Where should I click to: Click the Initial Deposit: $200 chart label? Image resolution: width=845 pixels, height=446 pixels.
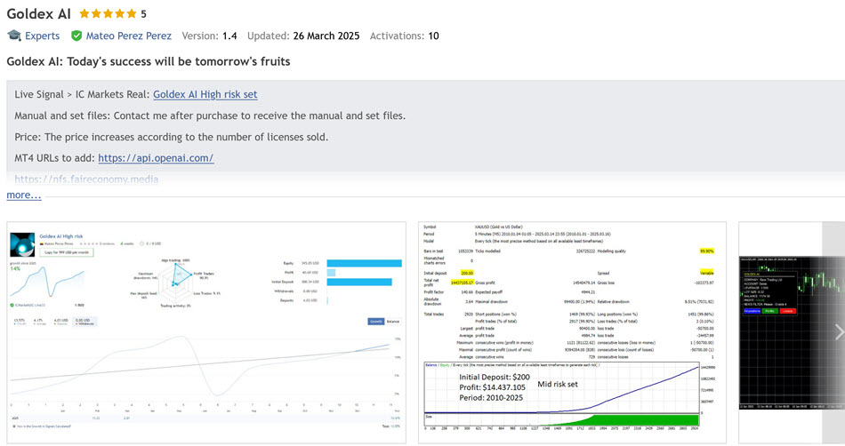click(495, 377)
